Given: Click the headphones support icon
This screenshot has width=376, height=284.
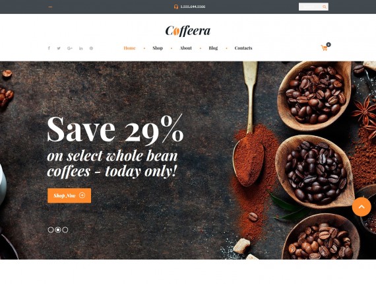Looking at the screenshot, I should click(x=176, y=7).
